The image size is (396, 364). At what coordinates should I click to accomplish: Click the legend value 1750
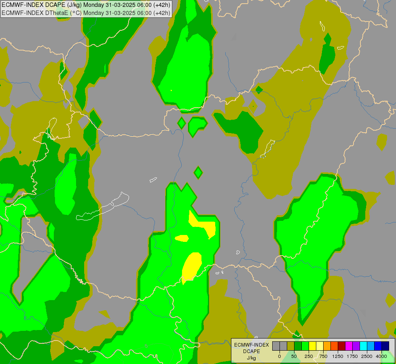coord(352,356)
